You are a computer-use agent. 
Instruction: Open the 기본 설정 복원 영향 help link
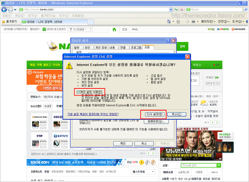tap(93, 114)
